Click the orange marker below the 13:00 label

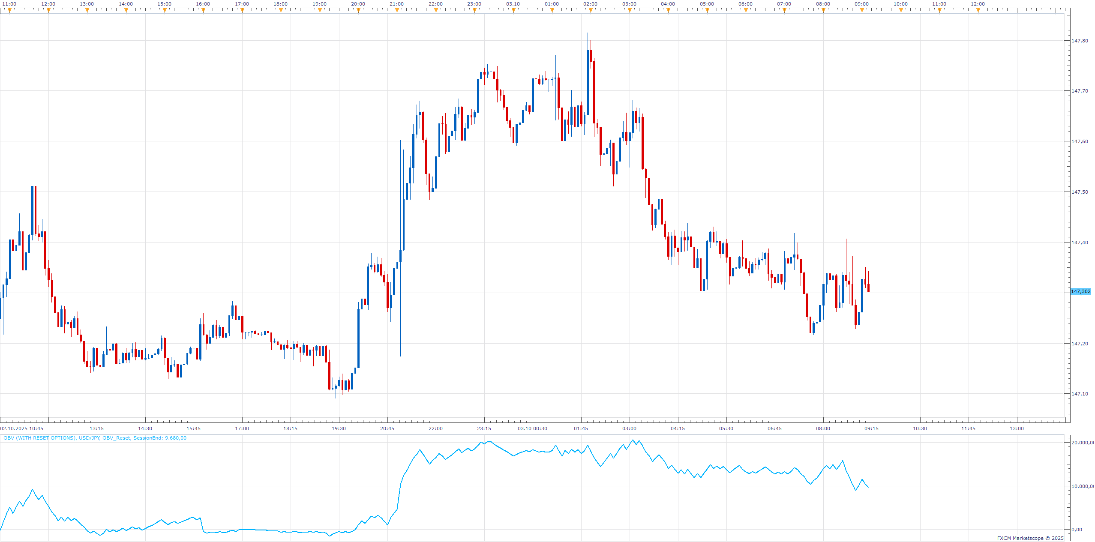pos(87,11)
